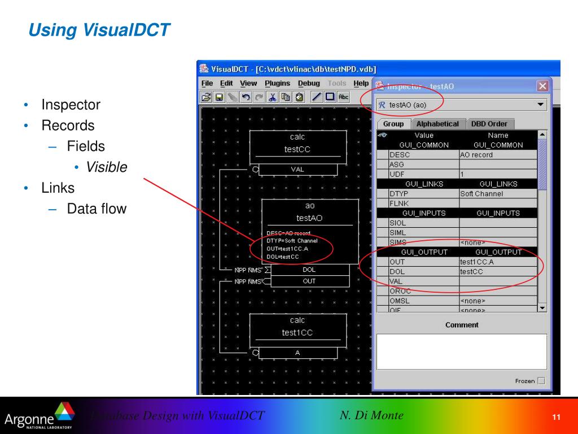Click the VisualDCT title bar app icon
The image size is (578, 434).
[204, 68]
